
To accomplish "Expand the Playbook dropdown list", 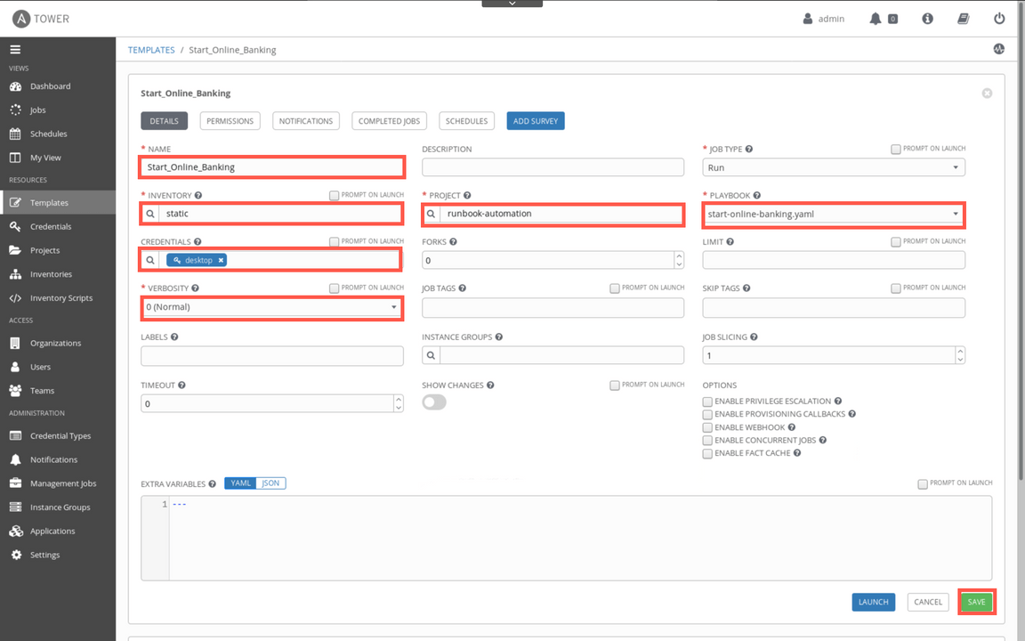I will click(x=833, y=214).
